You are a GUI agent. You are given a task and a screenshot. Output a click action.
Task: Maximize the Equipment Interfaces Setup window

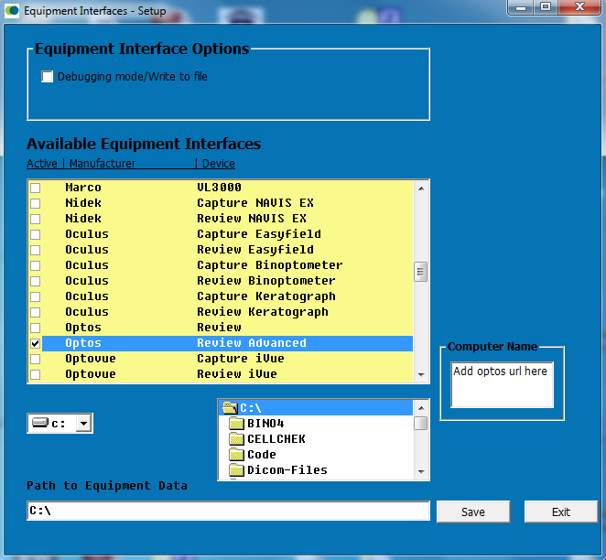pos(546,7)
